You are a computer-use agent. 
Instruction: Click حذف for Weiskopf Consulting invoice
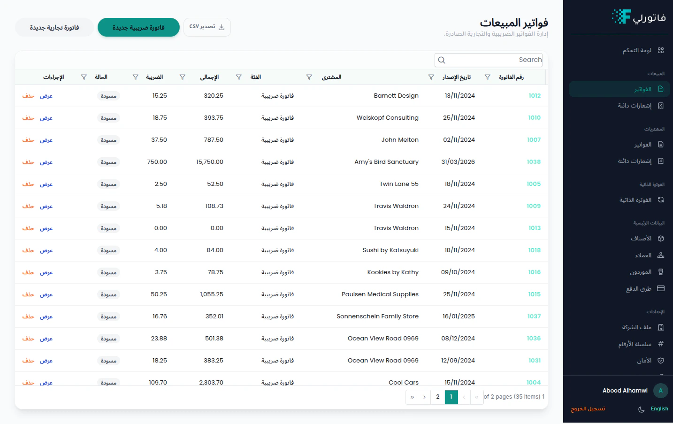pos(28,118)
